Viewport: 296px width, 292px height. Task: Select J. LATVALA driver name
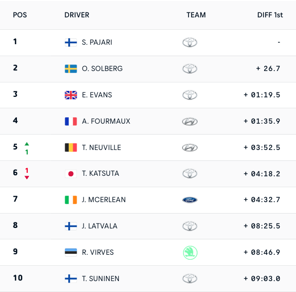point(99,226)
